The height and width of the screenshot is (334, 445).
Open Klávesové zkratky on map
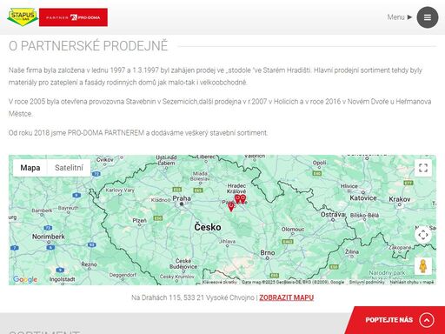(220, 282)
